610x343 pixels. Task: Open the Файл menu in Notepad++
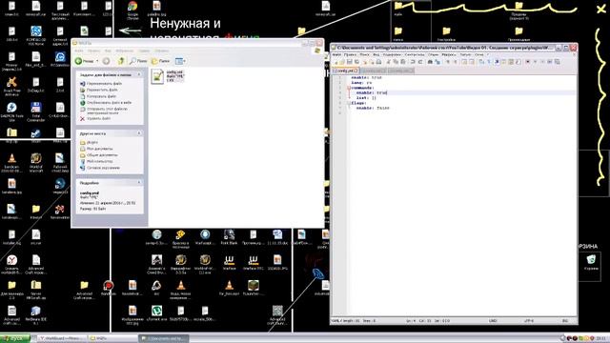336,55
